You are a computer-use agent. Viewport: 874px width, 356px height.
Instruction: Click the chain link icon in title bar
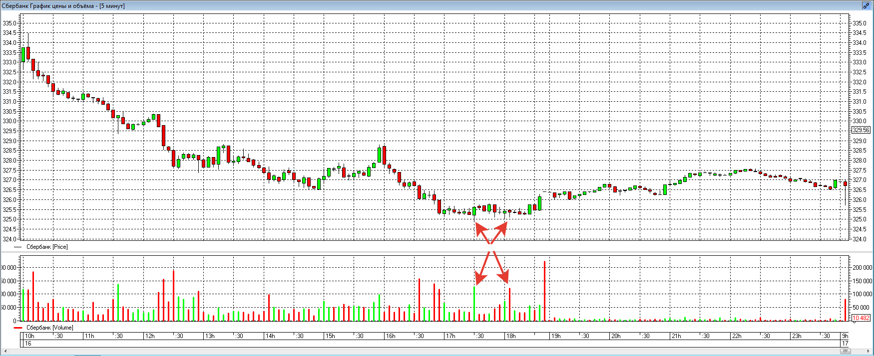coord(866,5)
